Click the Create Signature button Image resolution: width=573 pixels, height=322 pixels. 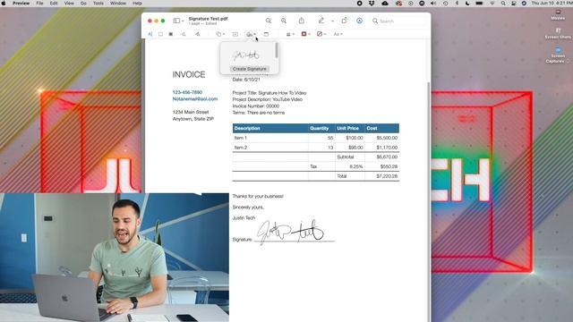tap(250, 69)
